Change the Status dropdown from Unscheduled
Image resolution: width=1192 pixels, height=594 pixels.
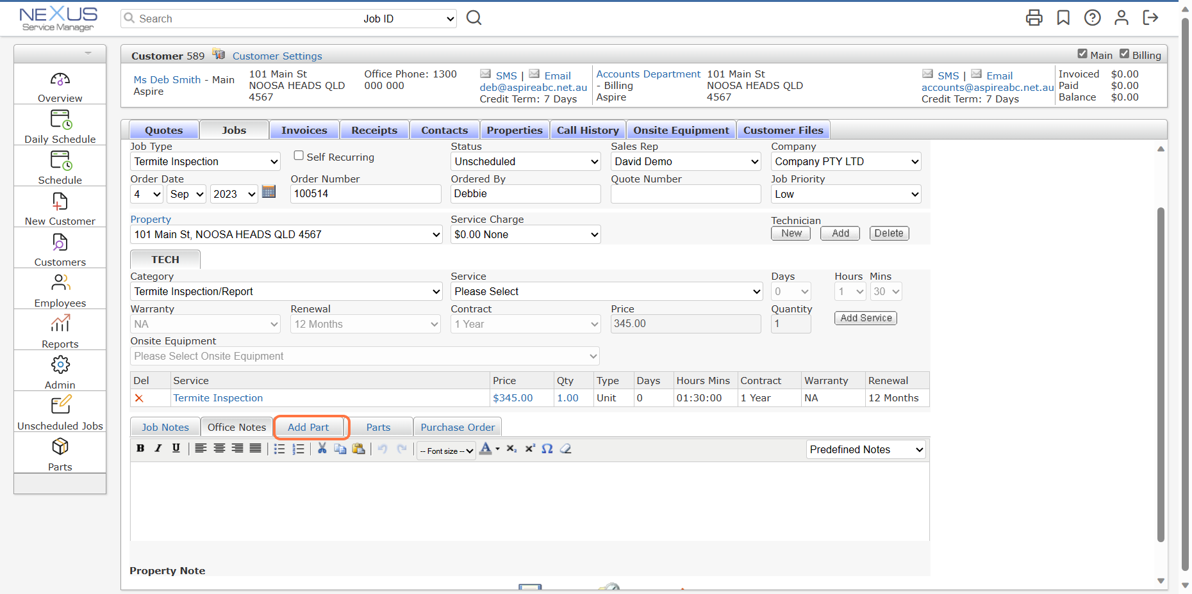point(525,161)
